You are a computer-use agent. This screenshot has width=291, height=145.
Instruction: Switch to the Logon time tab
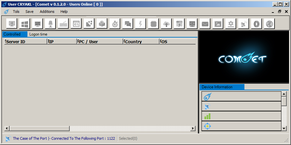(x=38, y=34)
